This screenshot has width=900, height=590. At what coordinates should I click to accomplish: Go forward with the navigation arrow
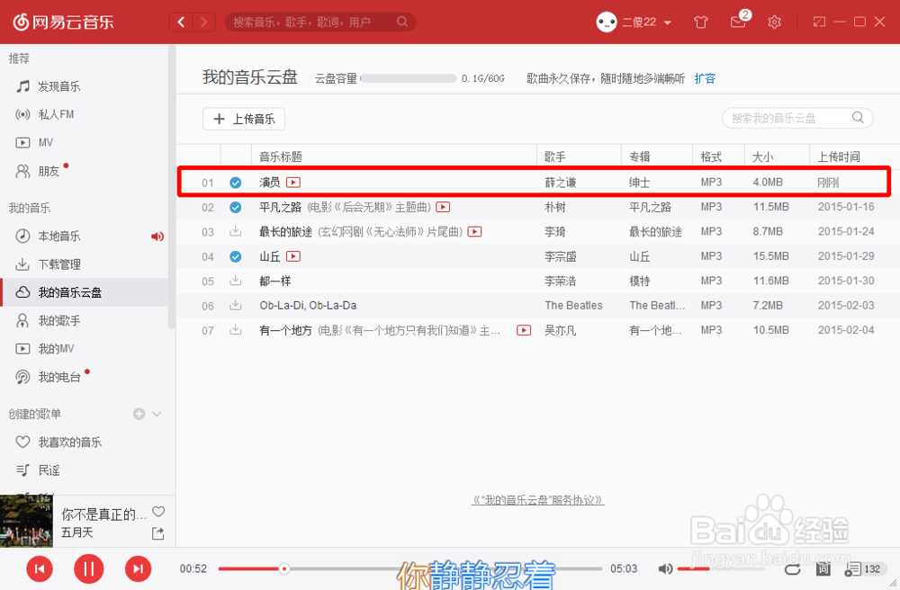[203, 22]
